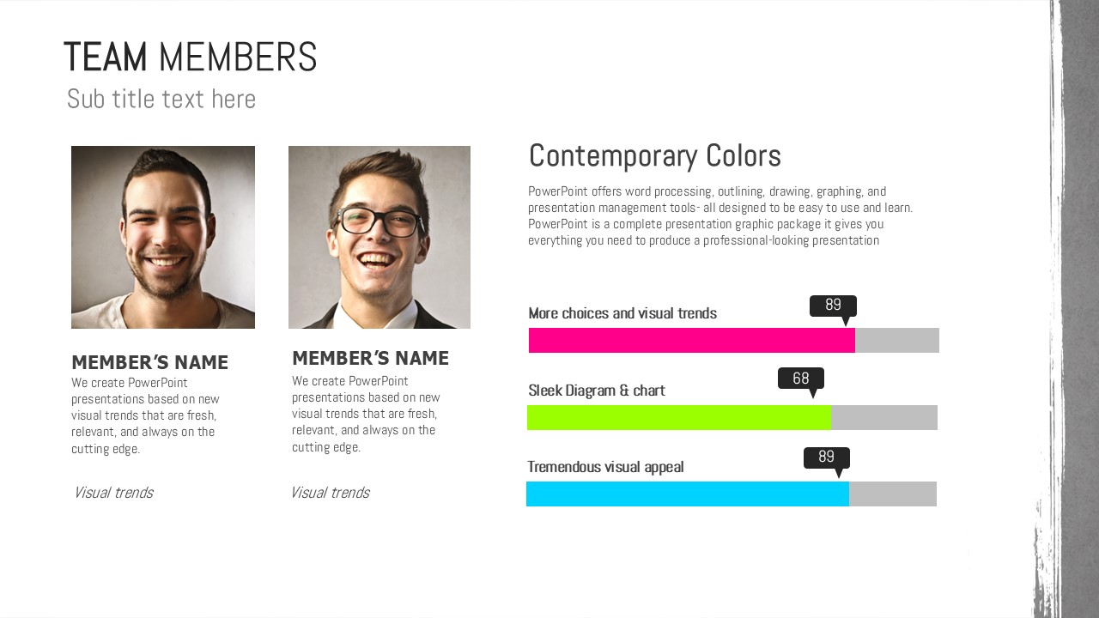Click the 68 callout marker
Viewport: 1099px width, 618px height.
(x=801, y=379)
